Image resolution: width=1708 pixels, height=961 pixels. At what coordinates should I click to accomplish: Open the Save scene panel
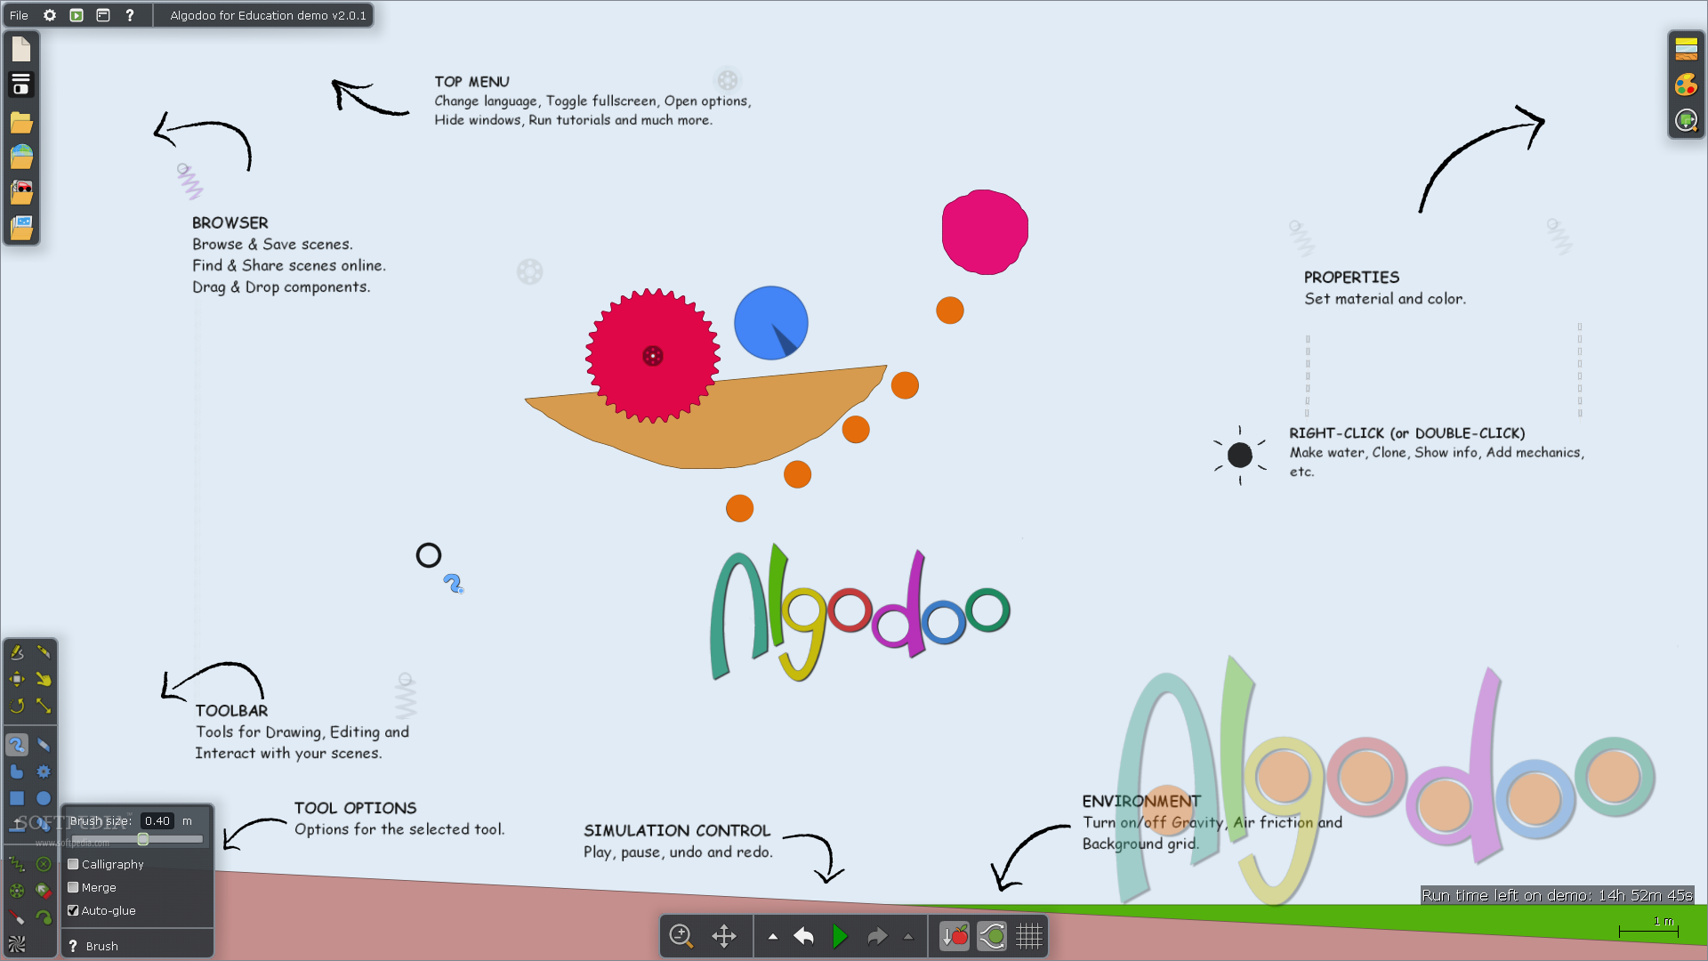point(21,85)
